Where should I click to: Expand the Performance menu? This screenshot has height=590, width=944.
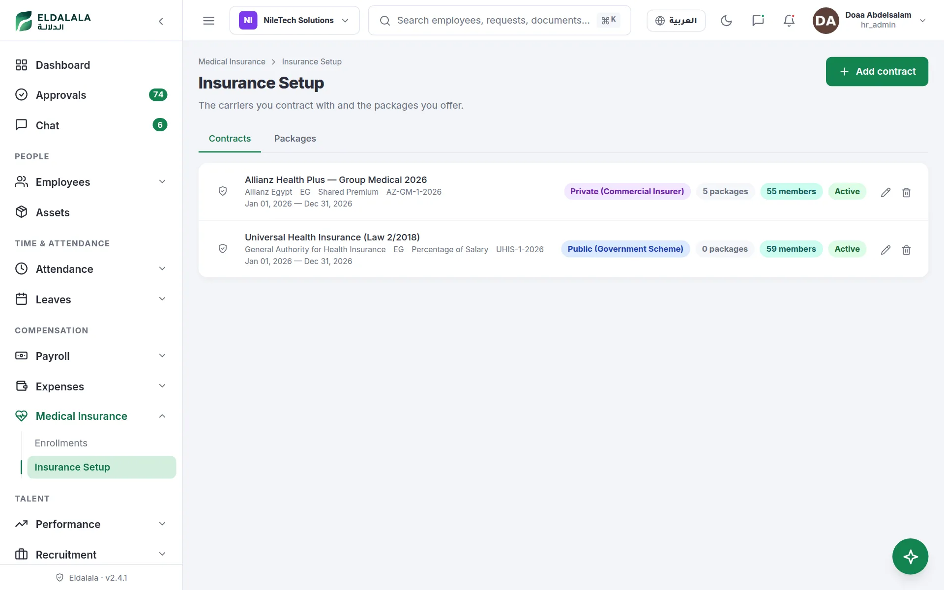tap(91, 524)
